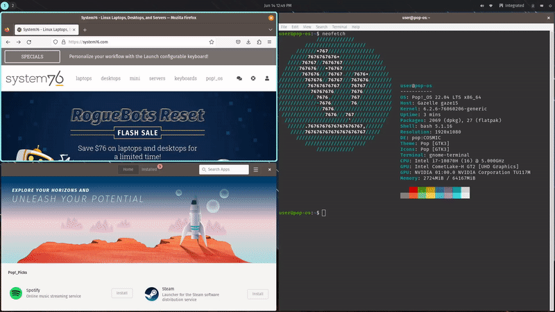This screenshot has width=555, height=312.
Task: Open terminal File menu
Action: [284, 27]
